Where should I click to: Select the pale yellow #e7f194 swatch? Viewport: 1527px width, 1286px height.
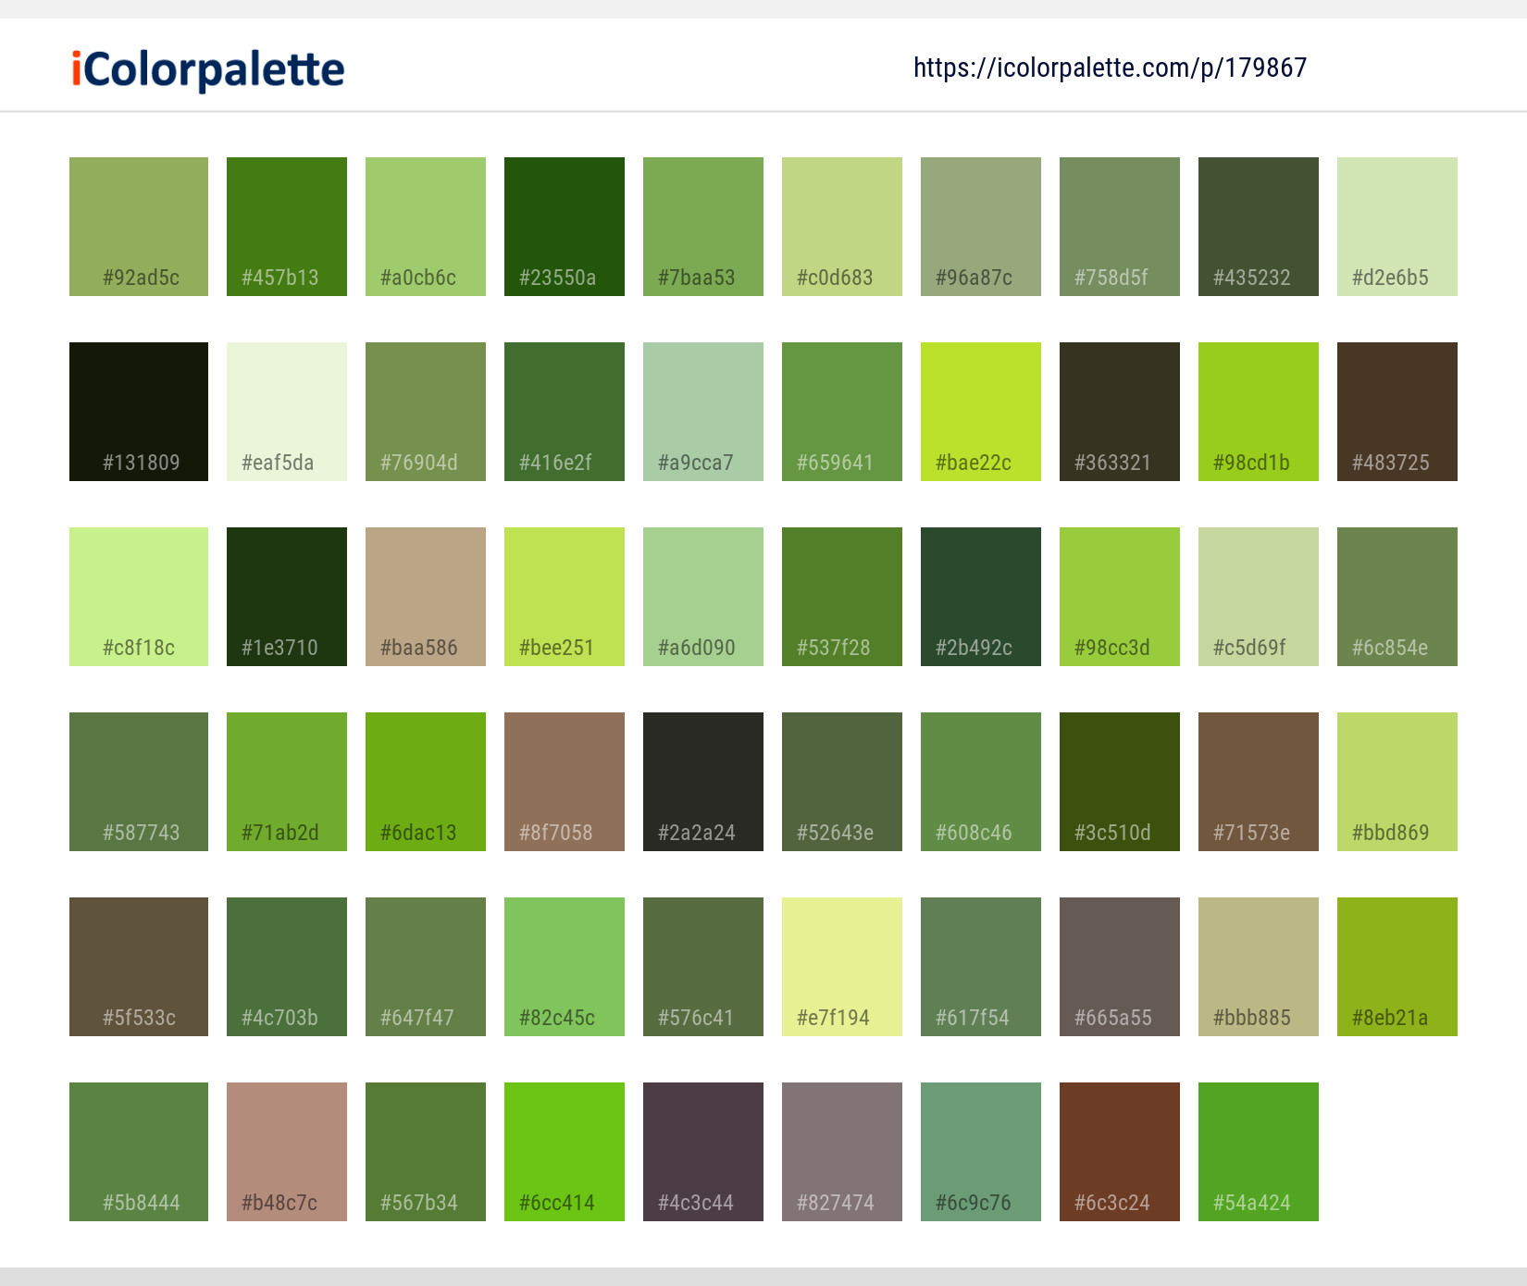click(x=842, y=967)
